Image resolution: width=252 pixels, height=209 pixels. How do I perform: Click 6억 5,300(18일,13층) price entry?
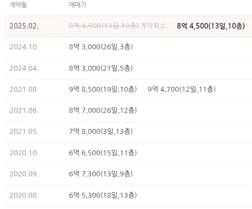coord(103,195)
